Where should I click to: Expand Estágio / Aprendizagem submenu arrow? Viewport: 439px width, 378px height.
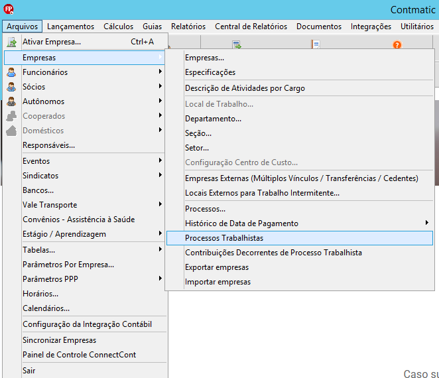pos(160,233)
